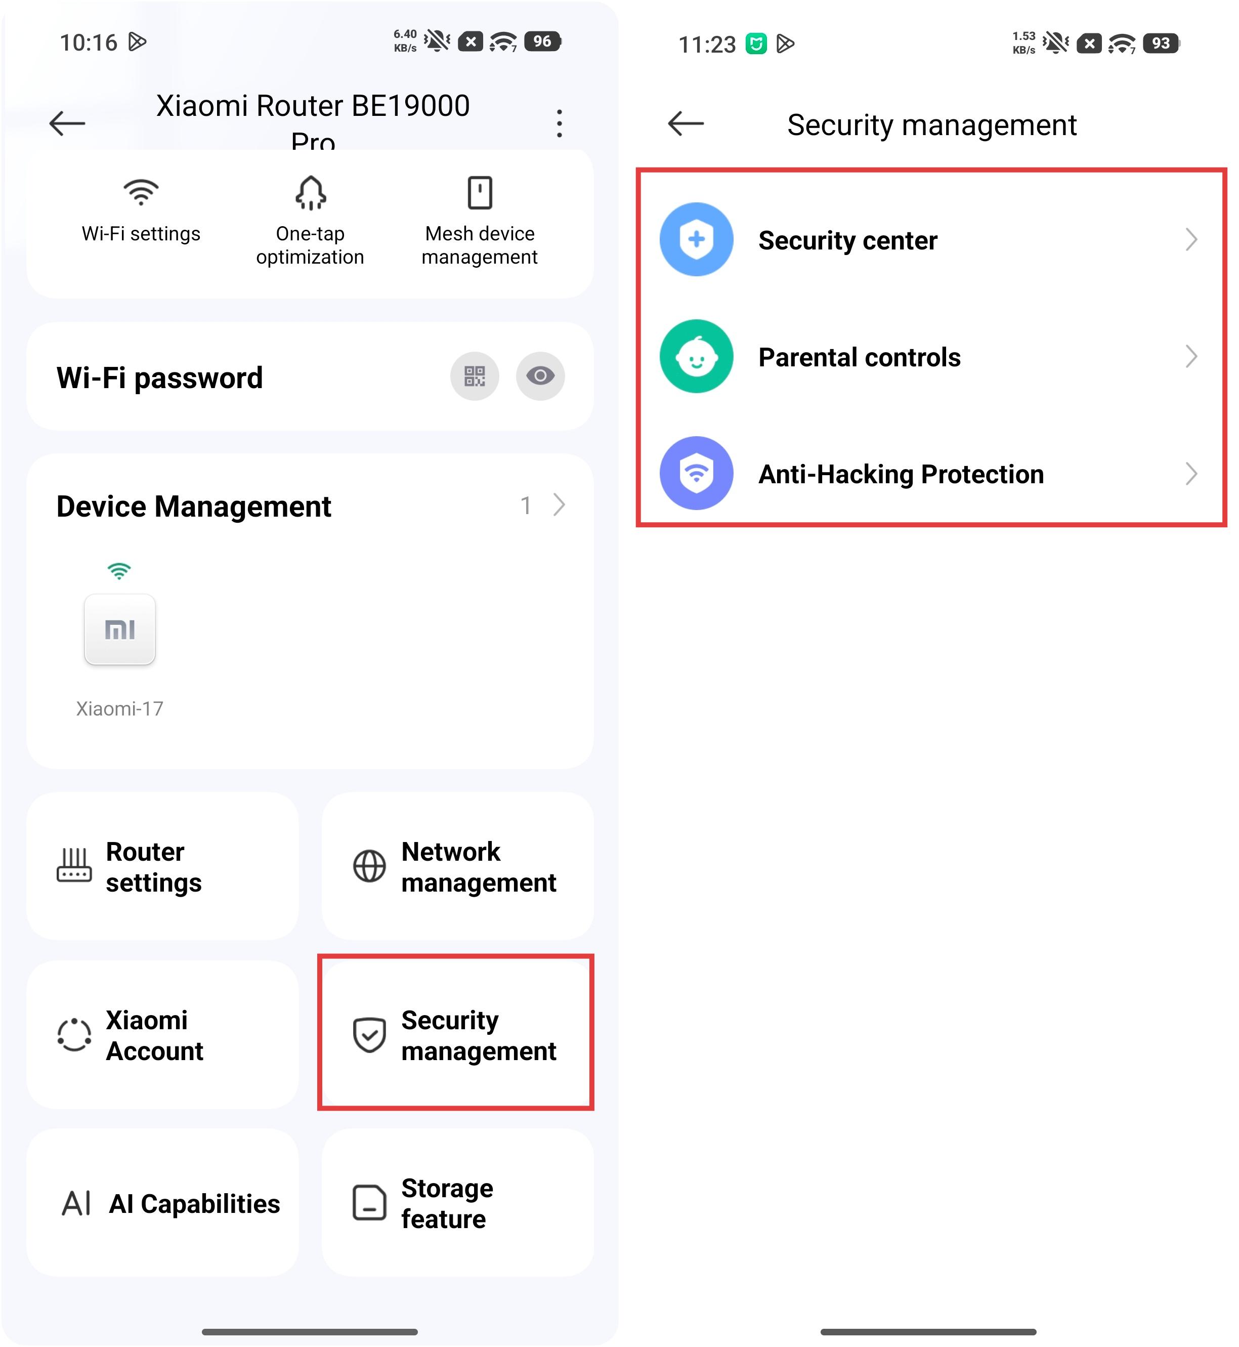Expand Device Management chevron
Viewport: 1239px width, 1347px height.
point(559,506)
